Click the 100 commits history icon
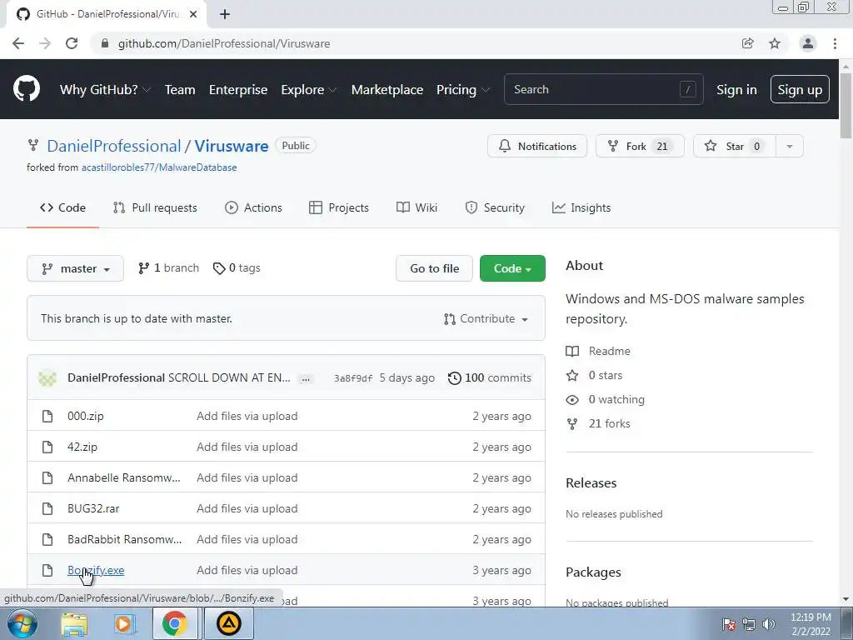Screen dimensions: 853x640 (454, 377)
